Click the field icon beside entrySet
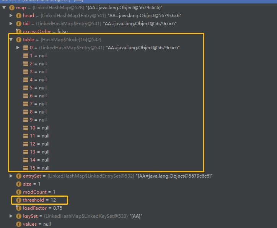The height and width of the screenshot is (228, 277). 19,176
